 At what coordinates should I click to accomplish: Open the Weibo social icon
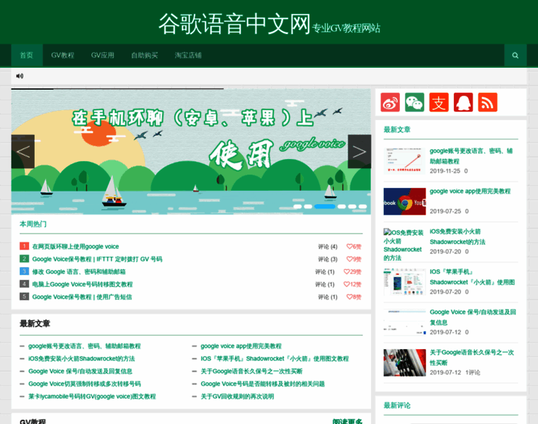390,102
